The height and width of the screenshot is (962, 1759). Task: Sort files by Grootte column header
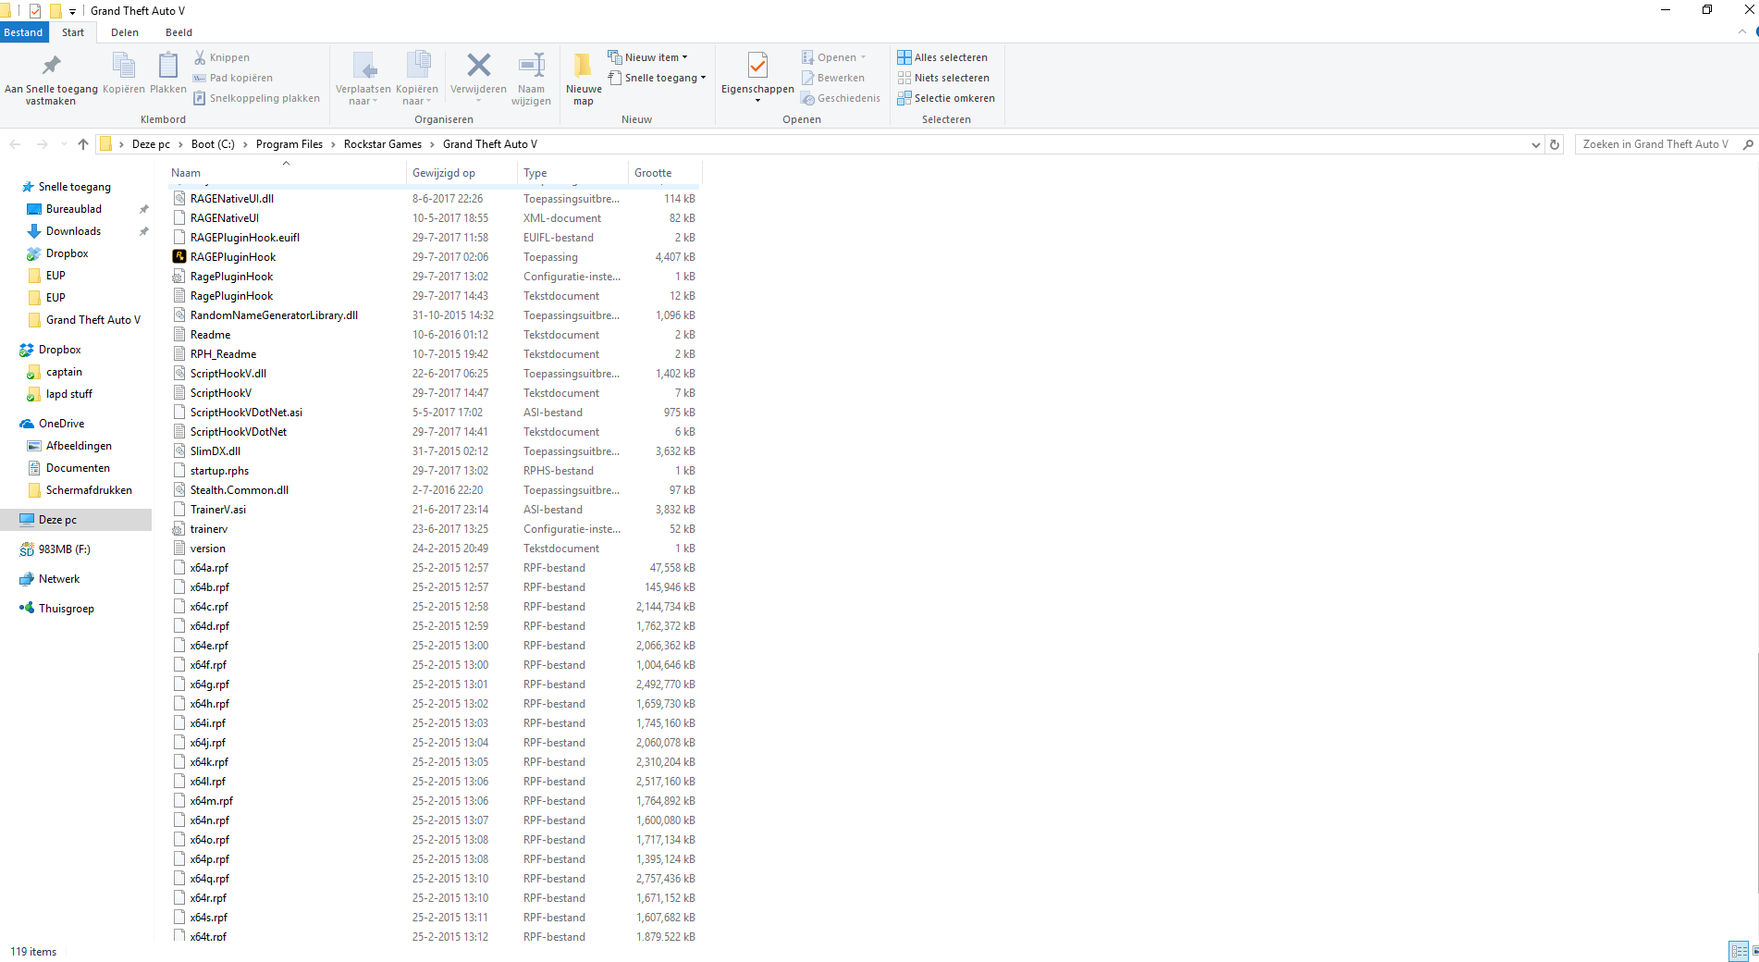[653, 173]
